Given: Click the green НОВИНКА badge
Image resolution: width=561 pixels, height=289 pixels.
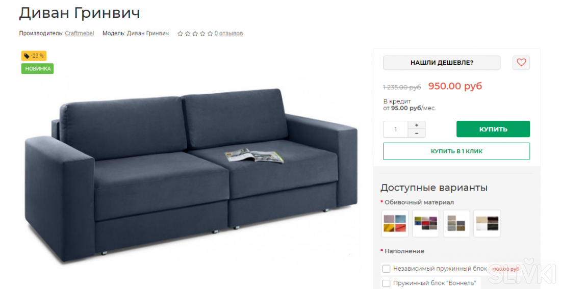Looking at the screenshot, I should (38, 69).
